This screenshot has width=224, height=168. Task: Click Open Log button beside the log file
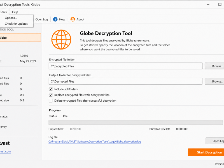pos(215,141)
